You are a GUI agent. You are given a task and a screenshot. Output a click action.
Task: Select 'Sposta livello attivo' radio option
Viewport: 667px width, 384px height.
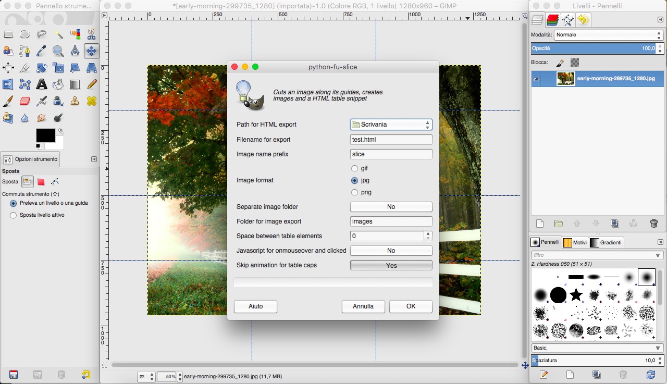(x=14, y=215)
